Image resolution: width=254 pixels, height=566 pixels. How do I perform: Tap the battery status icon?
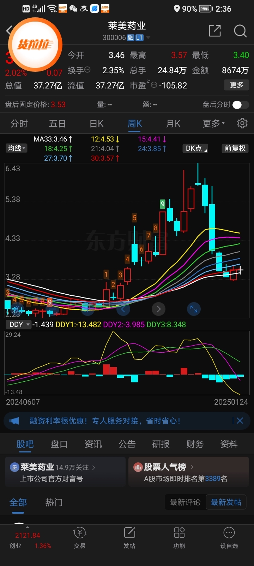tap(205, 9)
